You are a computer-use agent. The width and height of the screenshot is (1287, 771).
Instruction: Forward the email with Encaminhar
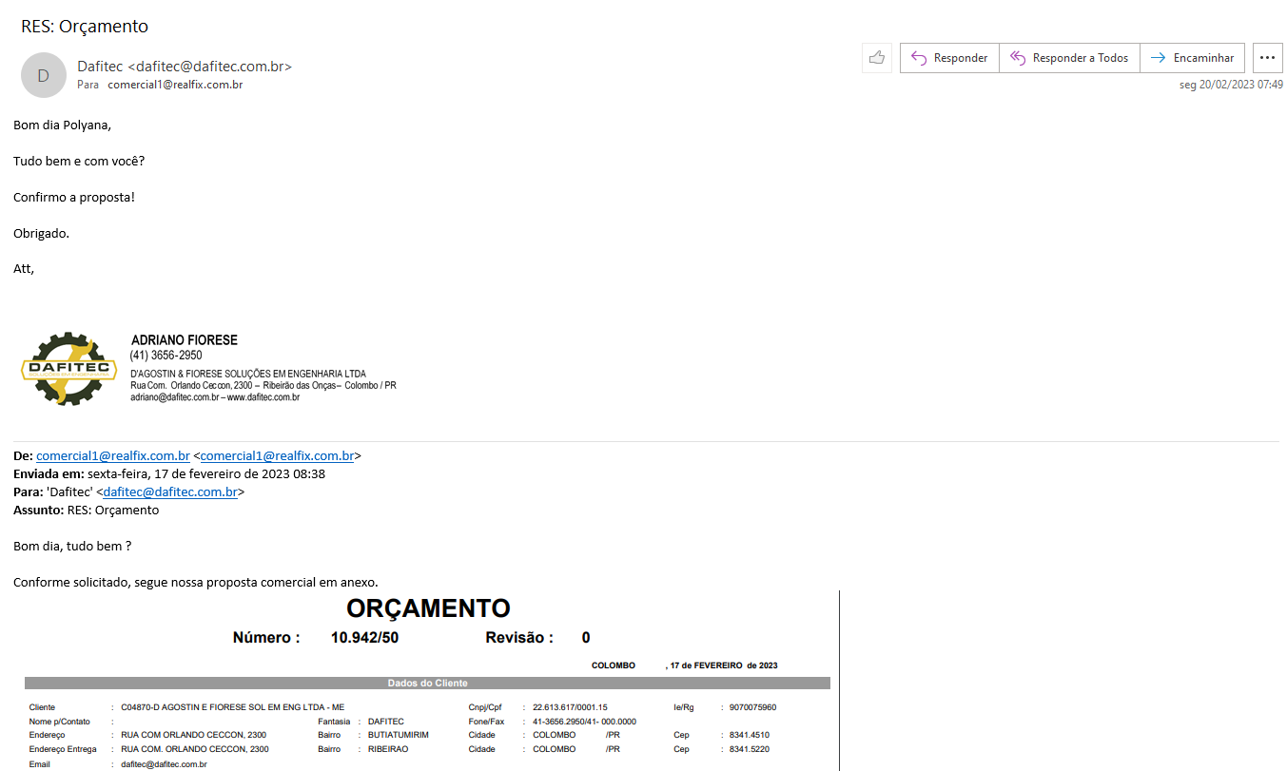(1192, 58)
